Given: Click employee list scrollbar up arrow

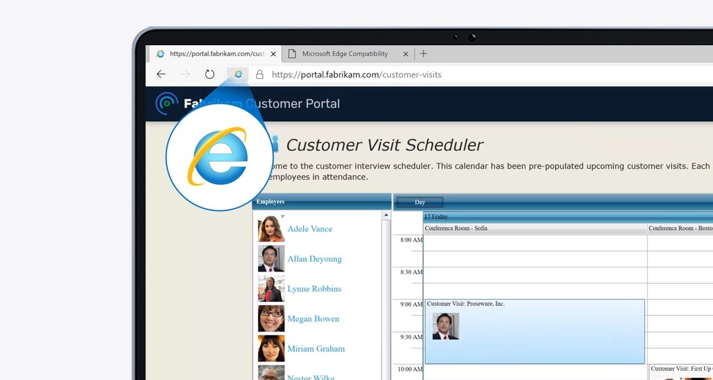Looking at the screenshot, I should click(x=386, y=215).
